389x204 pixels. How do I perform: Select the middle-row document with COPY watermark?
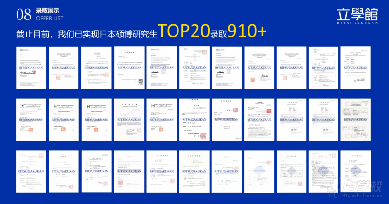(x=357, y=119)
